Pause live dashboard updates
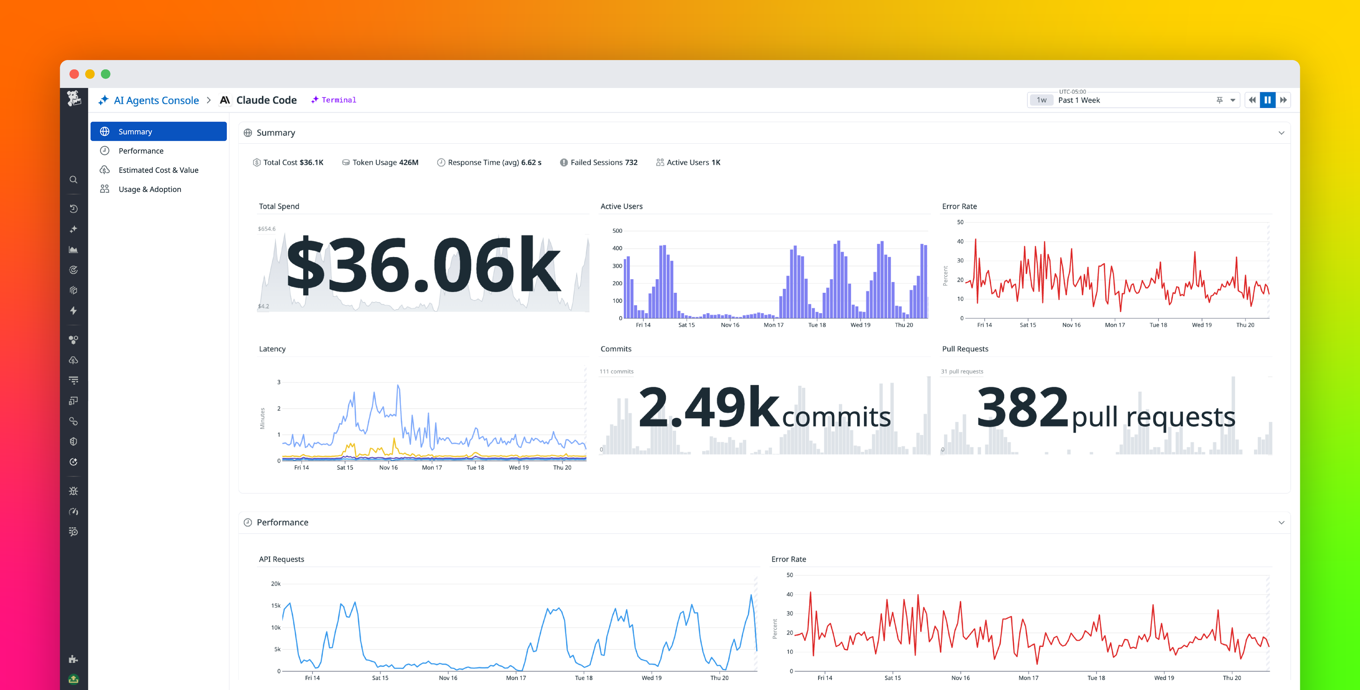This screenshot has height=690, width=1360. point(1268,100)
